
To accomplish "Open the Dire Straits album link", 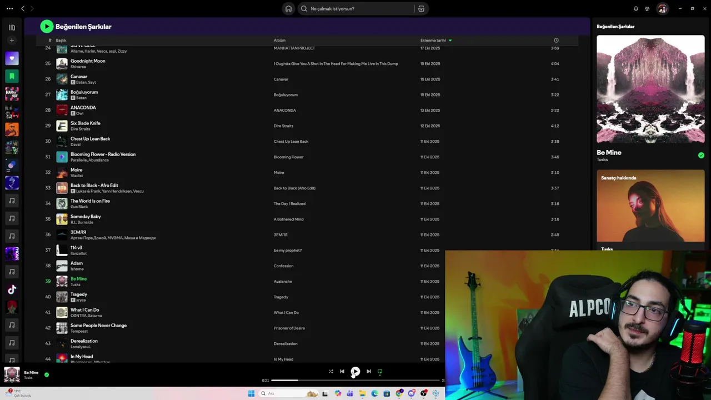I will click(x=283, y=126).
